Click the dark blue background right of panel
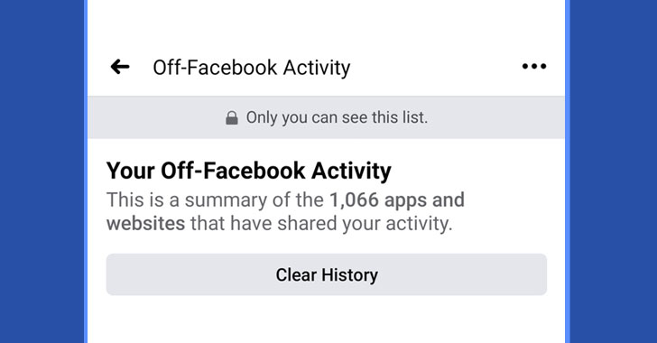657x343 pixels. coord(614,171)
